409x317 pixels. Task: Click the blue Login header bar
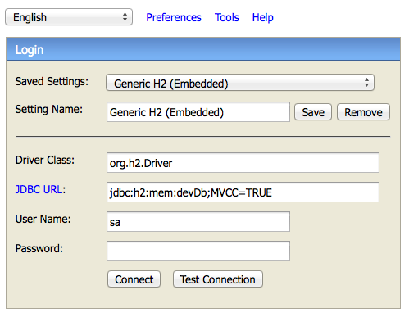coord(203,49)
